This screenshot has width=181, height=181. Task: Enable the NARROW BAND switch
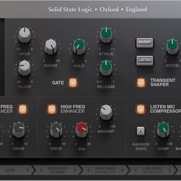pyautogui.click(x=141, y=131)
